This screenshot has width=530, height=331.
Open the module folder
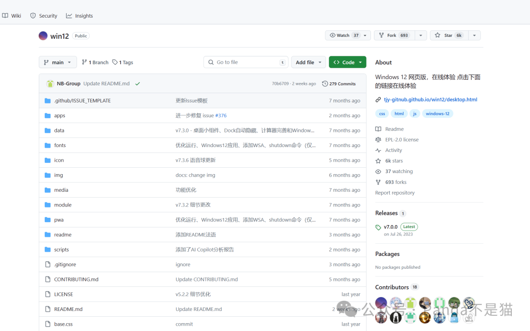coord(63,204)
